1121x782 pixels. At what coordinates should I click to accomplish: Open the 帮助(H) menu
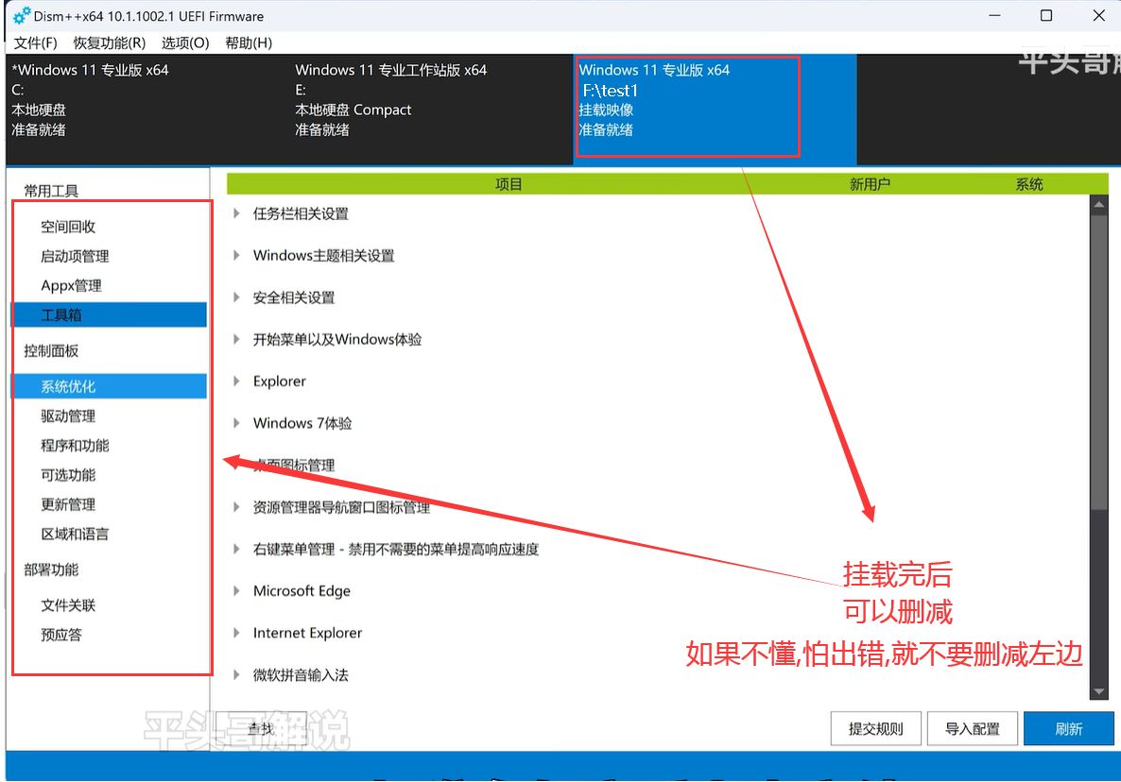click(249, 42)
